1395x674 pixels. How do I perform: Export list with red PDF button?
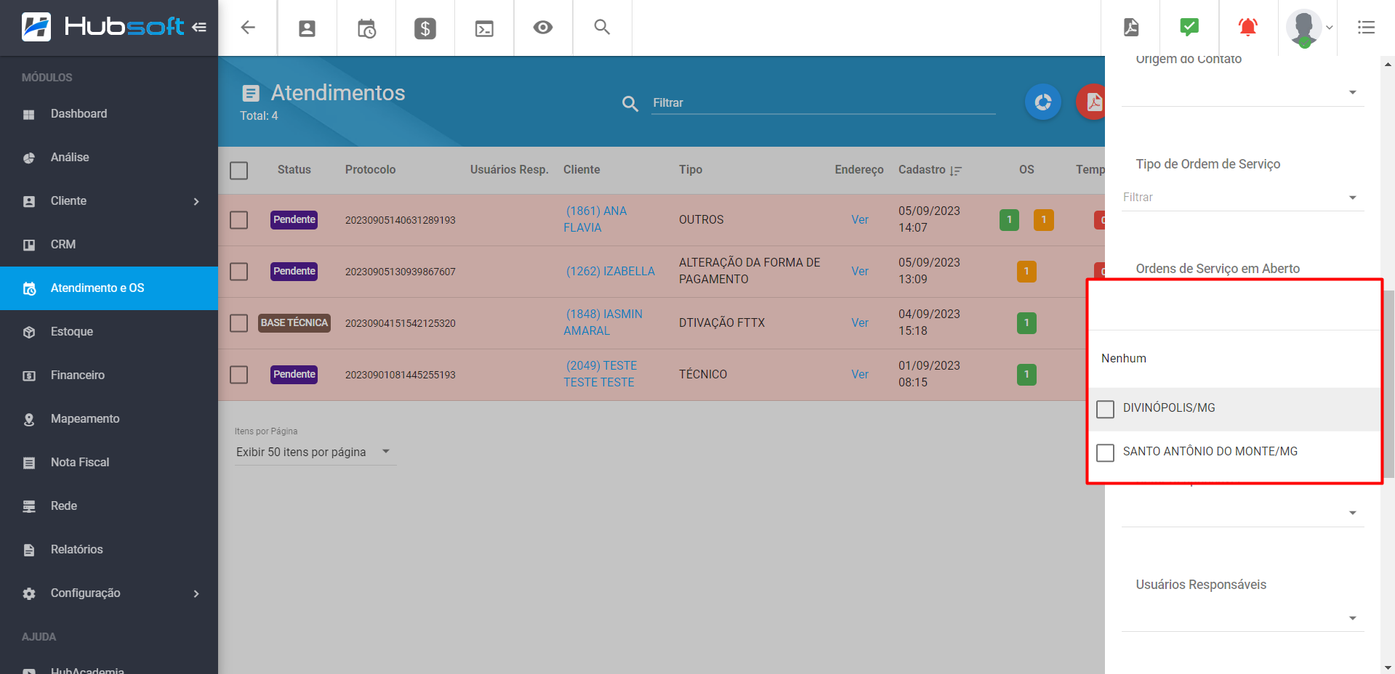point(1091,102)
